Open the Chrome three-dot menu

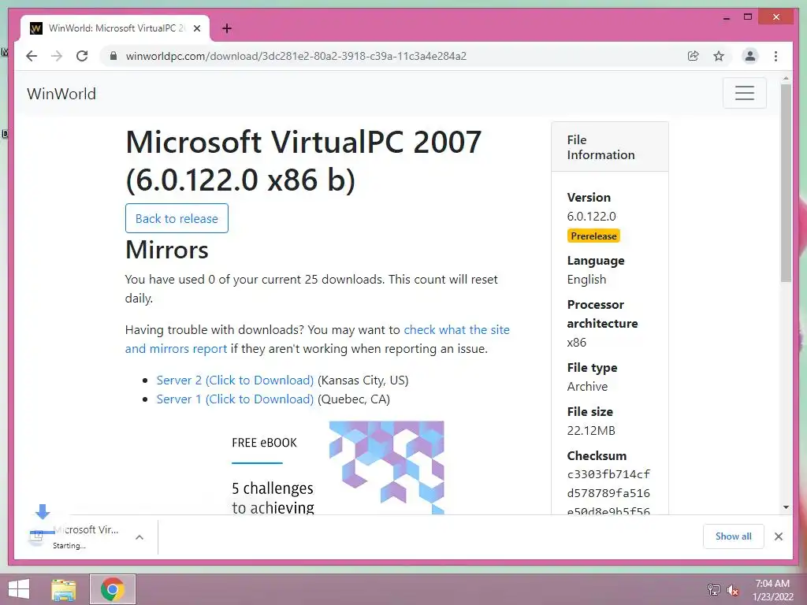point(775,56)
